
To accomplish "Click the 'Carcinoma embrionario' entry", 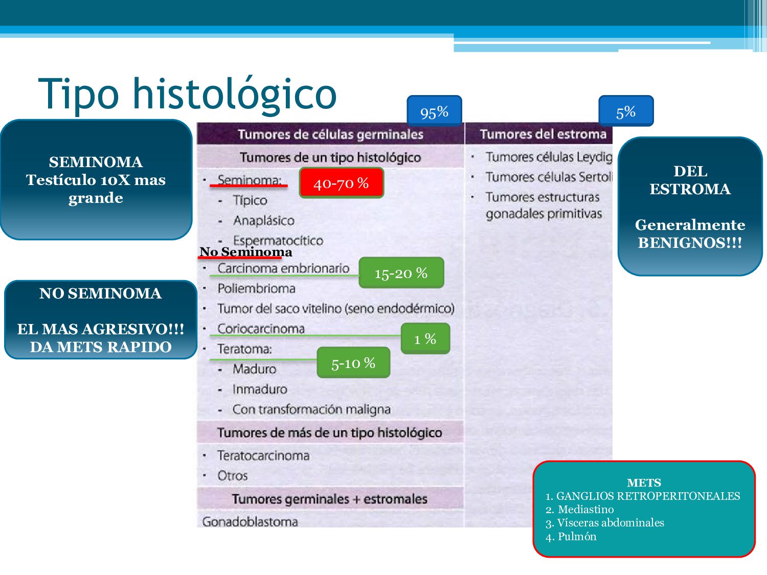I will click(283, 268).
